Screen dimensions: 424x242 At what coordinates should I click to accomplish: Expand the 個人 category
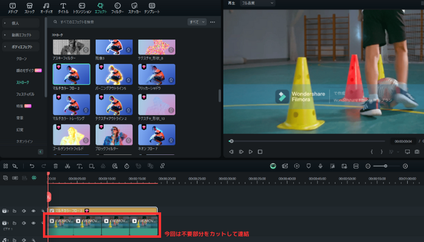[21, 23]
